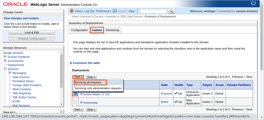Sort by the Domain Partitions column header

[x=239, y=85]
